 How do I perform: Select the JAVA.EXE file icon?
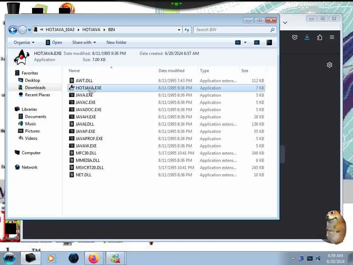[x=72, y=95]
